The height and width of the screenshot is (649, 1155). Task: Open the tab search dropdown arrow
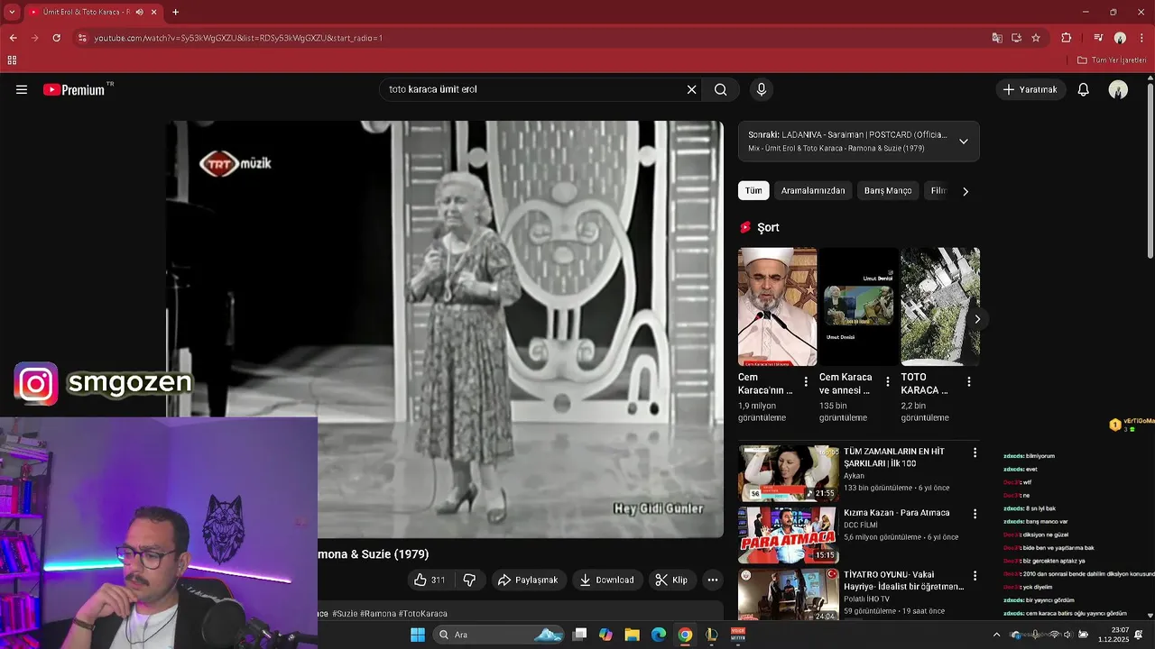point(12,12)
